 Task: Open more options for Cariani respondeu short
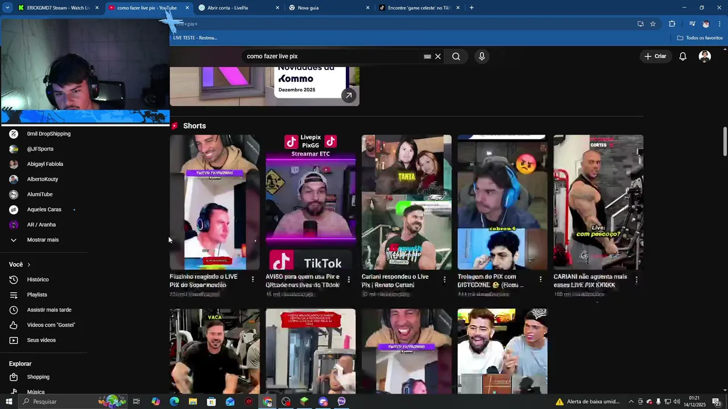445,279
